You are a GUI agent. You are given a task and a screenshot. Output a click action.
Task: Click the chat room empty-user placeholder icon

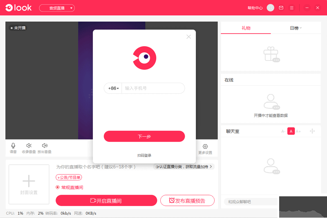pyautogui.click(x=271, y=166)
